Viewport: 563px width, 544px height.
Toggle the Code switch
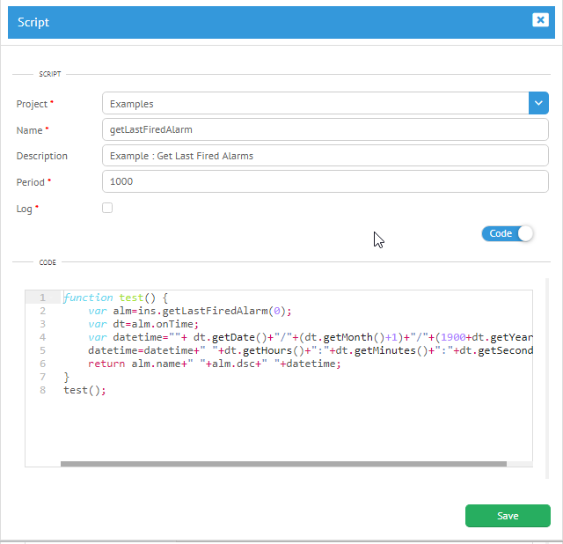coord(508,233)
